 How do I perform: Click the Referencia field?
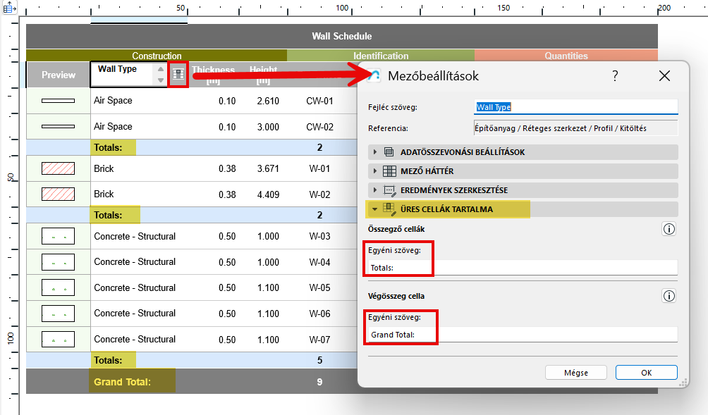575,128
